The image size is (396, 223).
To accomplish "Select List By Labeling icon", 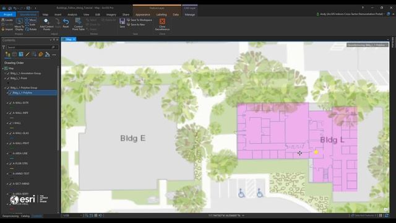I will coord(41,55).
